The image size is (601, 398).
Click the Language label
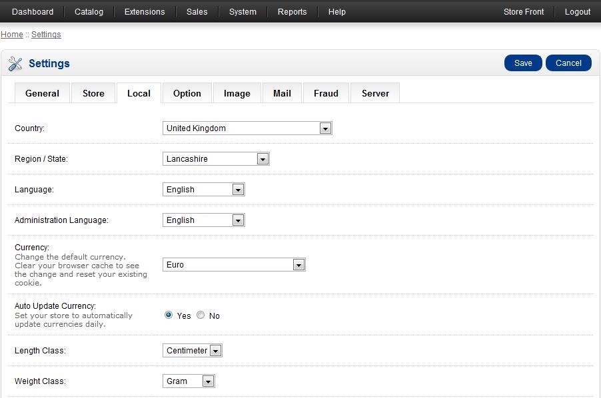34,190
